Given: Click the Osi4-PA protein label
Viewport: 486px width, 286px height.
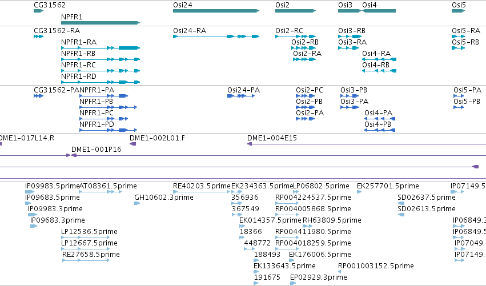Looking at the screenshot, I should (x=379, y=113).
